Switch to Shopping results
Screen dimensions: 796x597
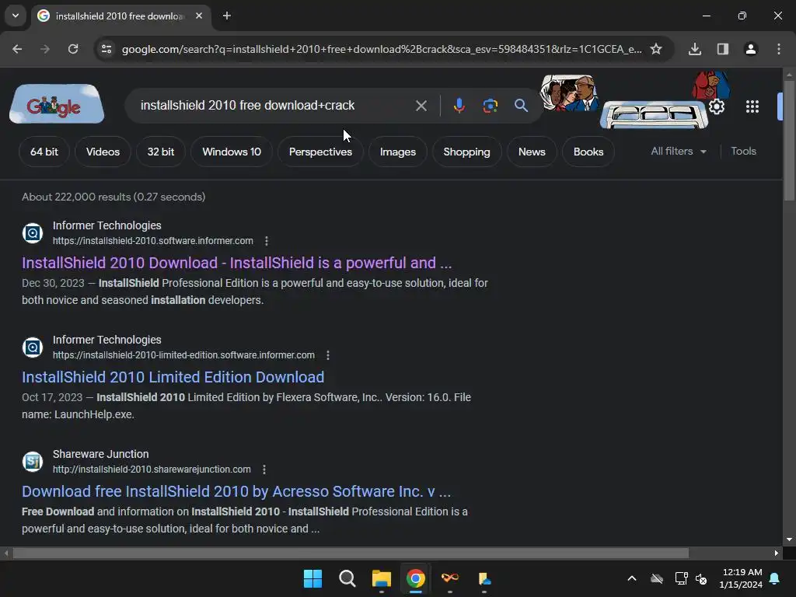click(467, 152)
